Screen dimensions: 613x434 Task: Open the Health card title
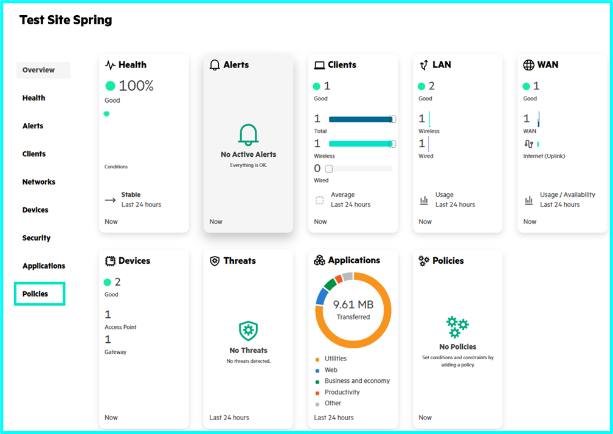(133, 65)
